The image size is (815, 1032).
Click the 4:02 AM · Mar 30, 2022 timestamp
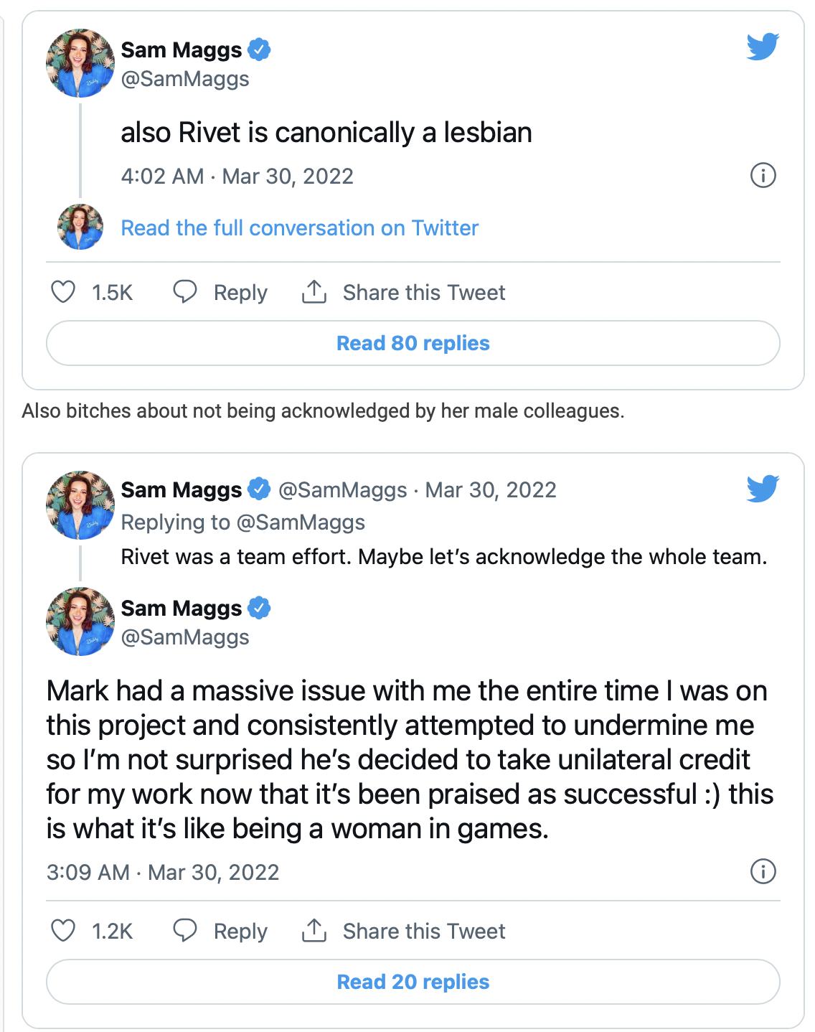[x=237, y=177]
